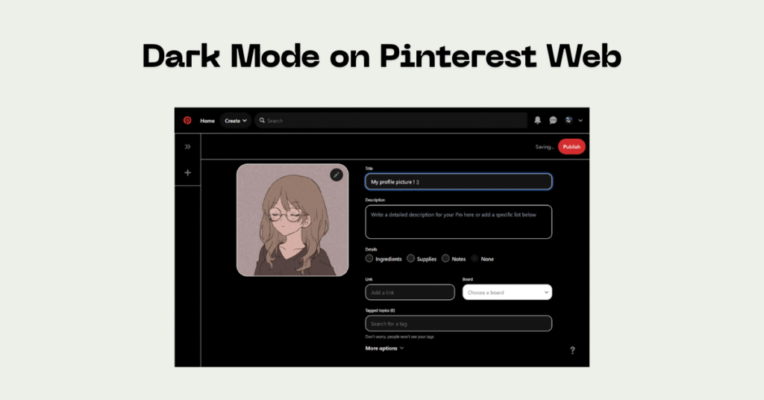Viewport: 764px width, 400px height.
Task: Click the "Saving..." status text
Action: tap(544, 147)
